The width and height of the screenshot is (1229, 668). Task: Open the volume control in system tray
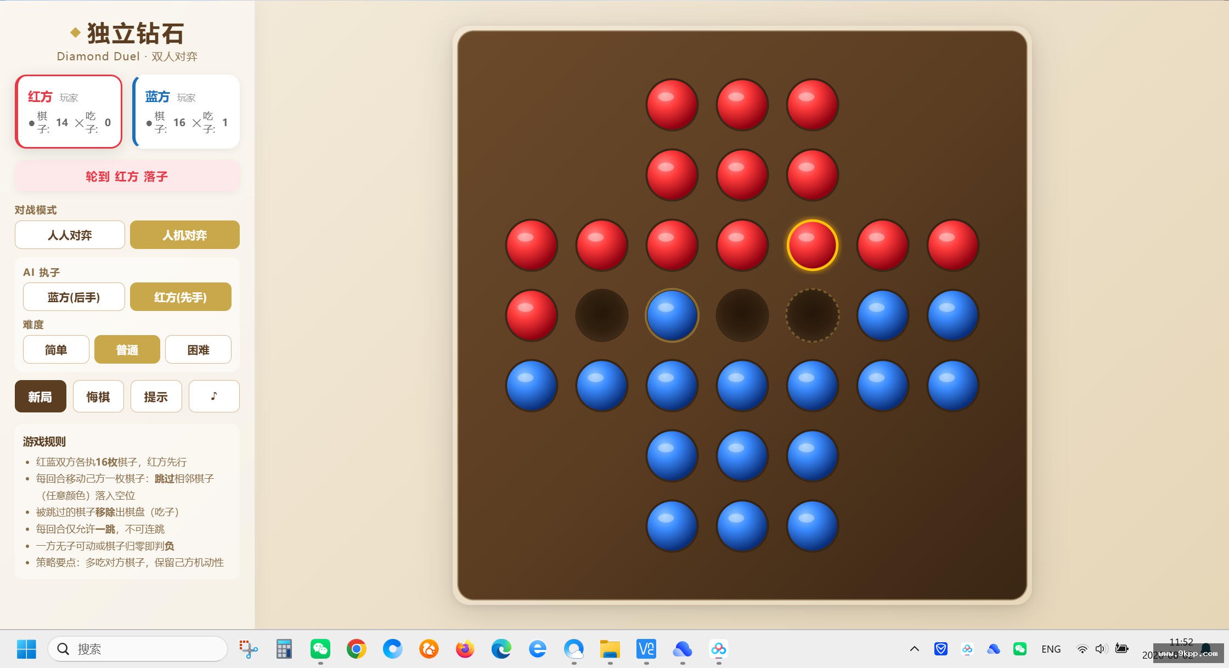[x=1101, y=649]
